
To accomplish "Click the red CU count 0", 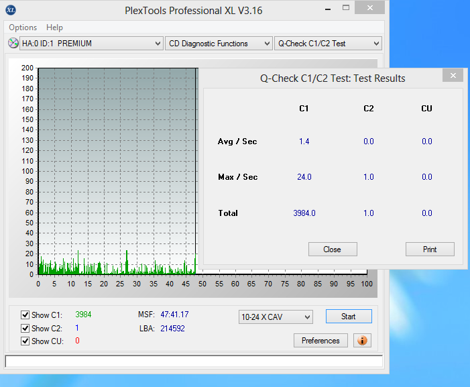I will point(77,341).
